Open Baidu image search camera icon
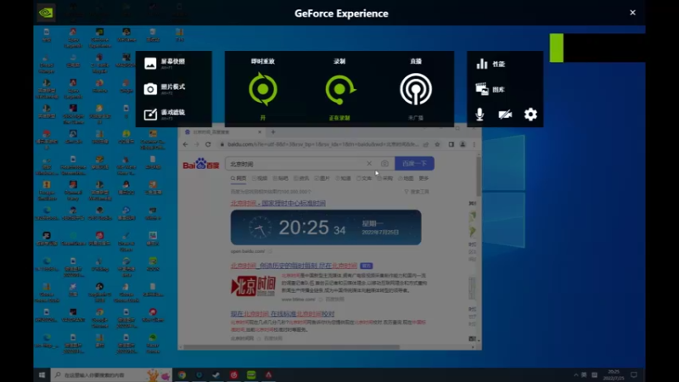This screenshot has height=382, width=679. [384, 163]
